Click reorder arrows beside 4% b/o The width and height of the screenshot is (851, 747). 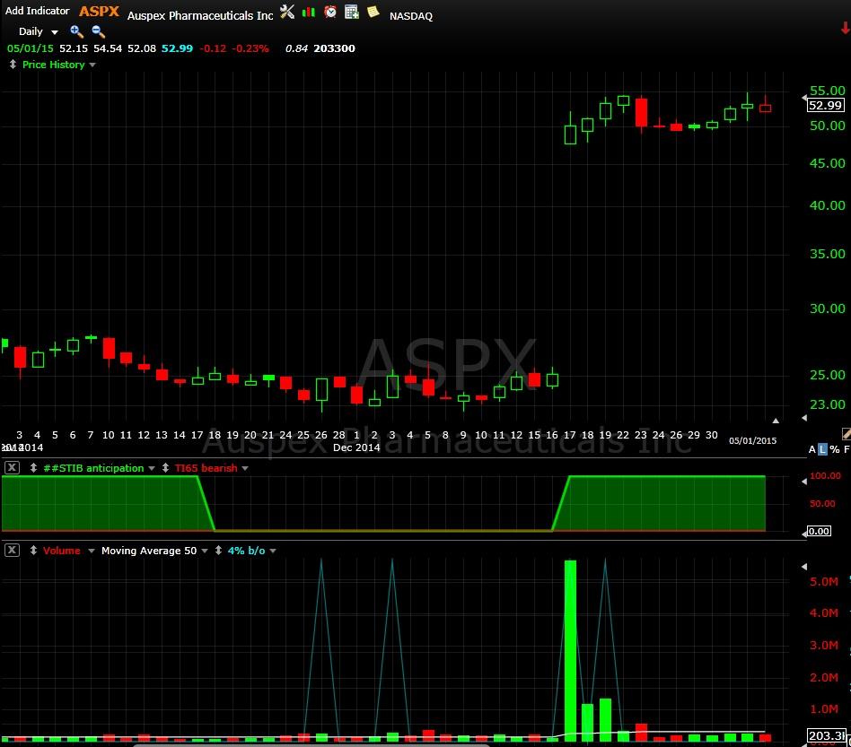[218, 551]
